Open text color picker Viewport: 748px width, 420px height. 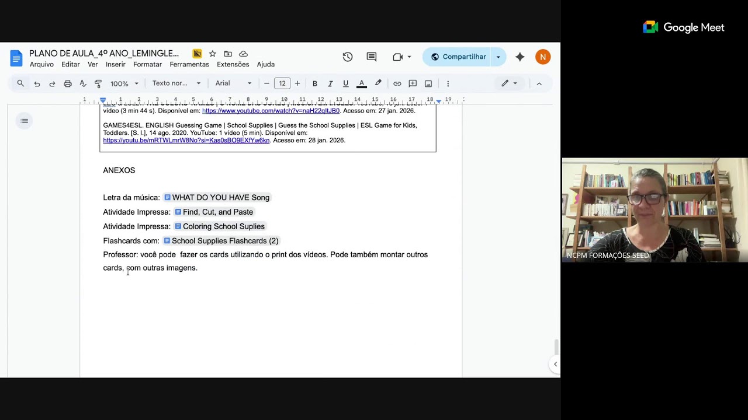pos(361,83)
